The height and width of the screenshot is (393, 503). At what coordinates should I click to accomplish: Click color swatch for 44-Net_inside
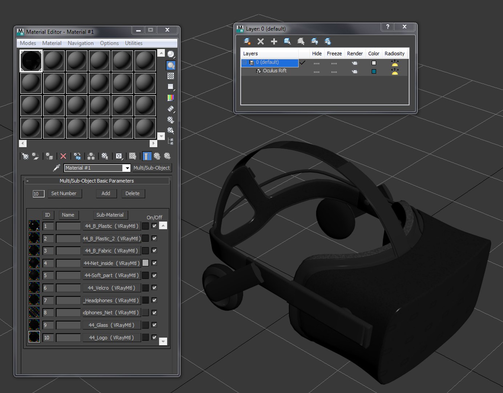point(145,263)
